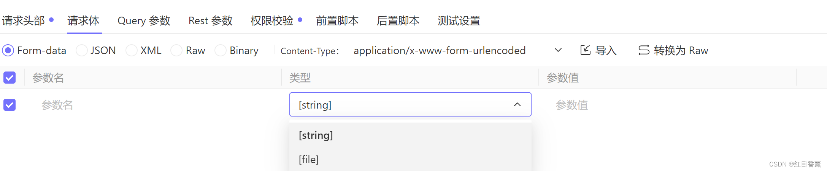Toggle the header select-all checkbox
Image resolution: width=827 pixels, height=171 pixels.
pos(10,78)
